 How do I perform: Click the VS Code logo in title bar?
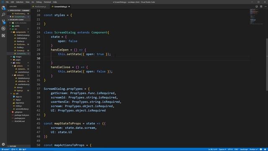(3, 2)
